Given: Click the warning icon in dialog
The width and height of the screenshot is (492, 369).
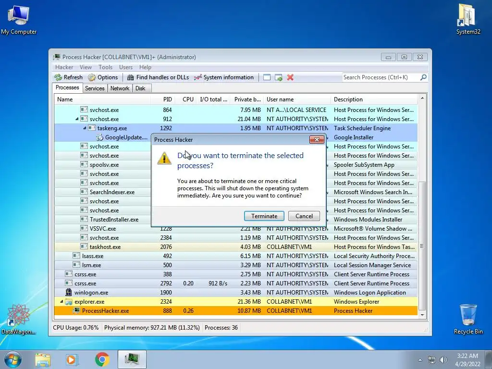Looking at the screenshot, I should click(x=164, y=158).
